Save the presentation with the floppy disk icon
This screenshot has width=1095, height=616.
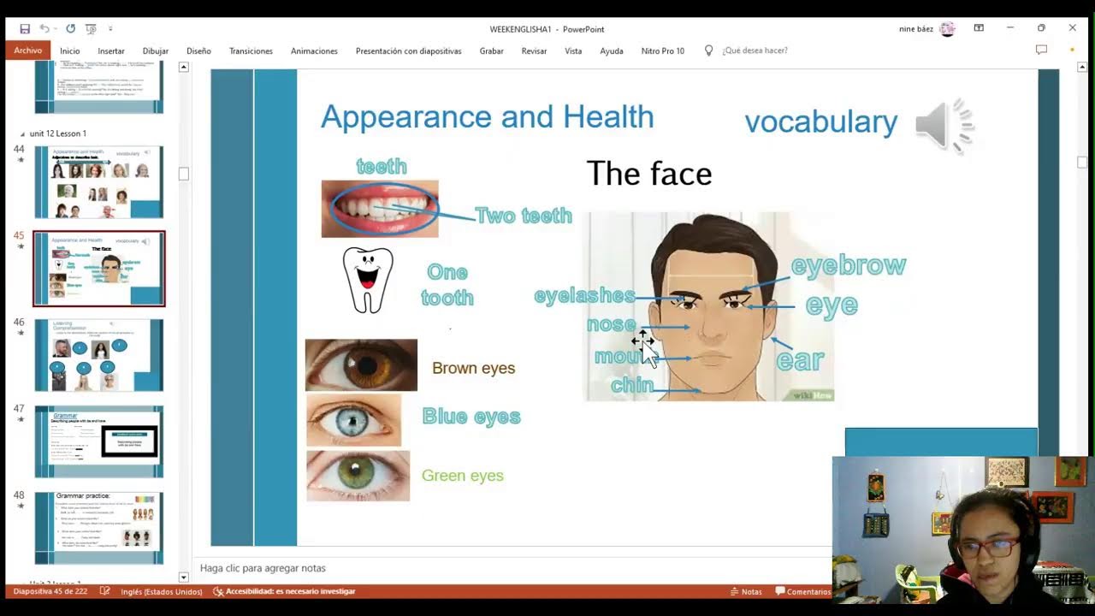click(x=25, y=28)
